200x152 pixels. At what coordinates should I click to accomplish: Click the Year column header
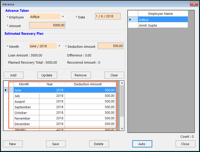[52, 84]
